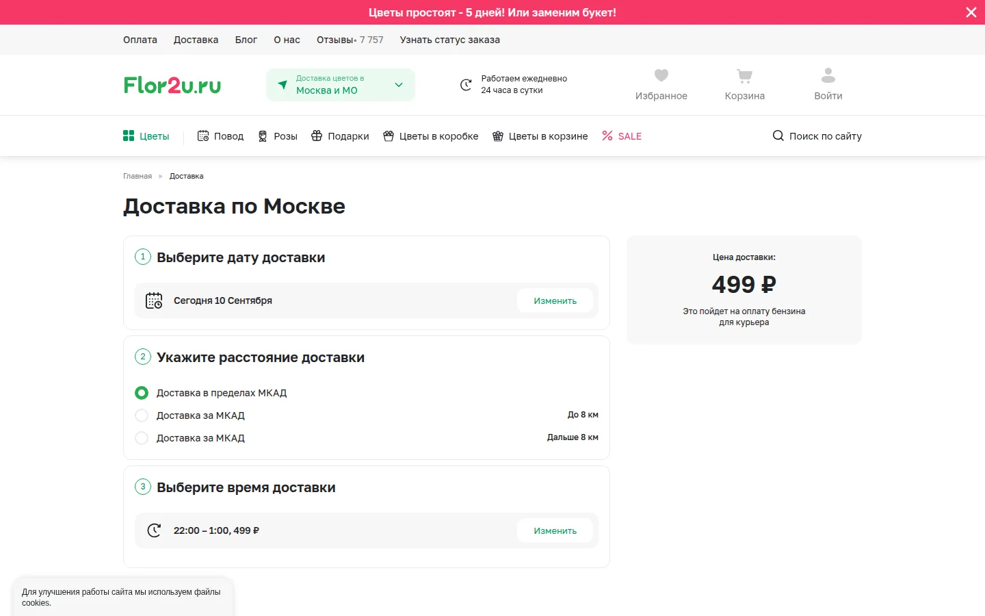Image resolution: width=985 pixels, height=616 pixels.
Task: Select Доставка за МКАД До 8 км radio
Action: click(x=142, y=415)
